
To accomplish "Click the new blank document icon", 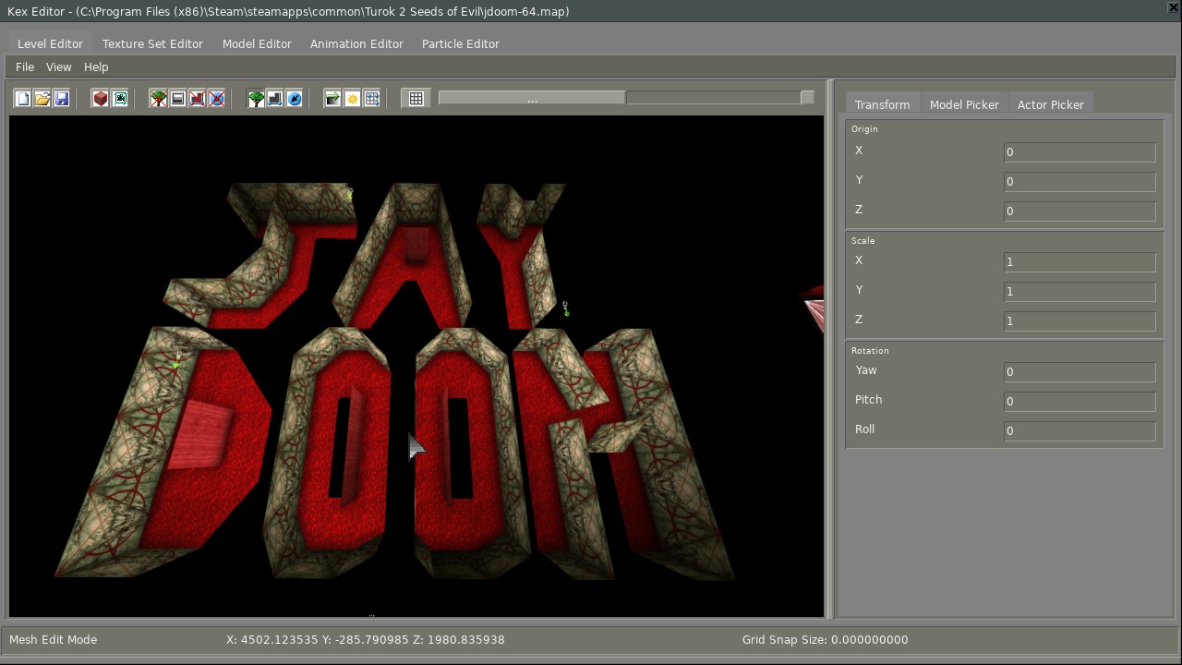I will (23, 99).
